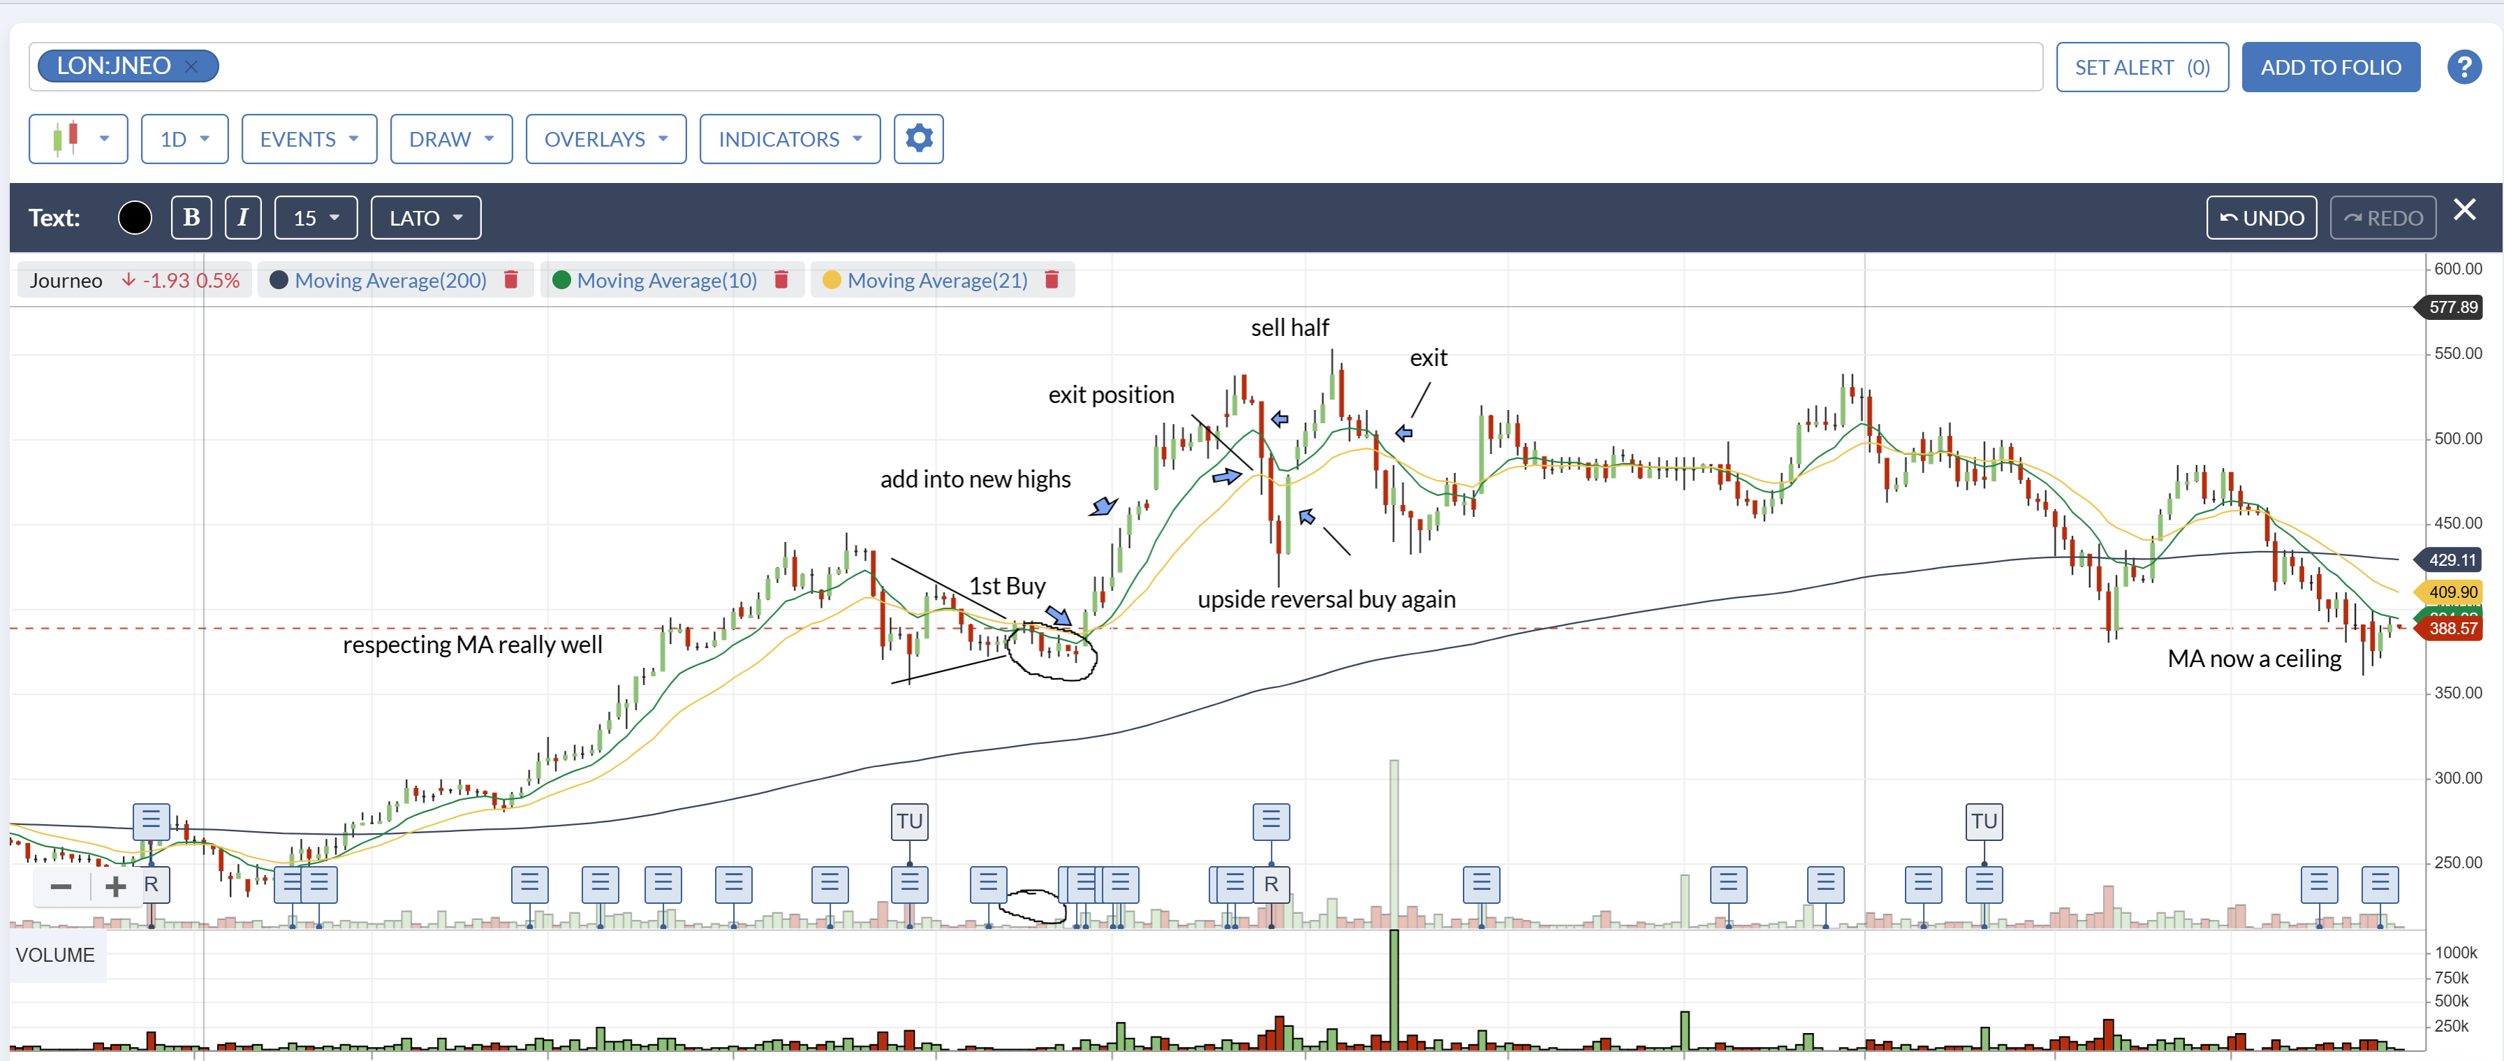Open the R results marker near the zoom controls

[152, 885]
